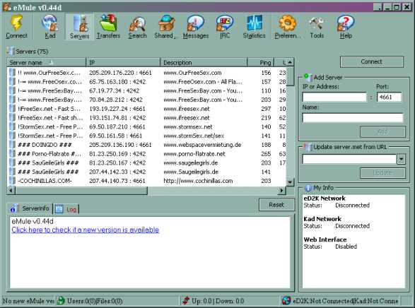415x308 pixels.
Task: Click the server list scroll up arrow
Action: point(290,62)
